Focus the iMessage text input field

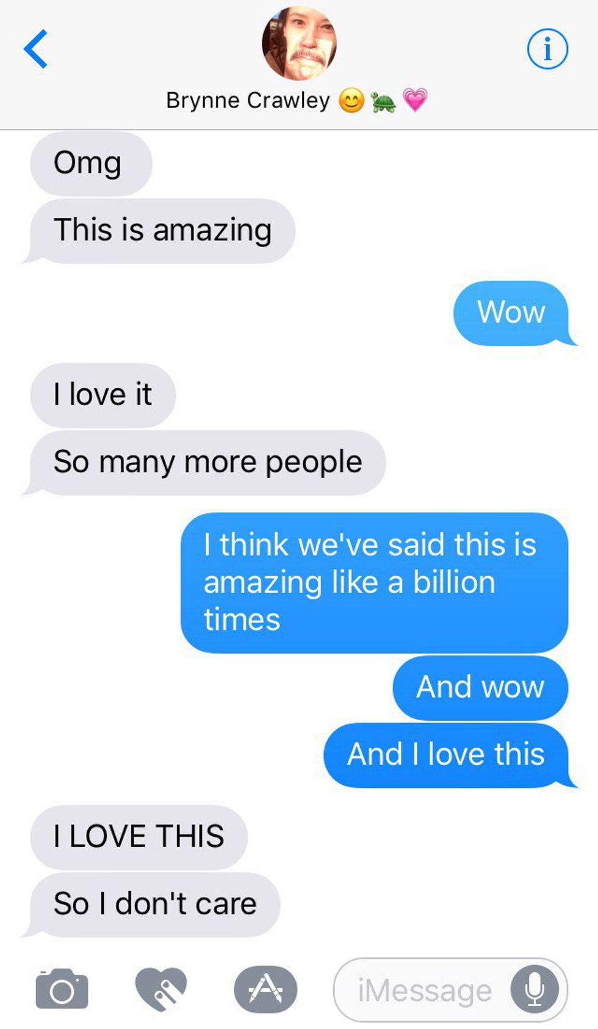[450, 989]
